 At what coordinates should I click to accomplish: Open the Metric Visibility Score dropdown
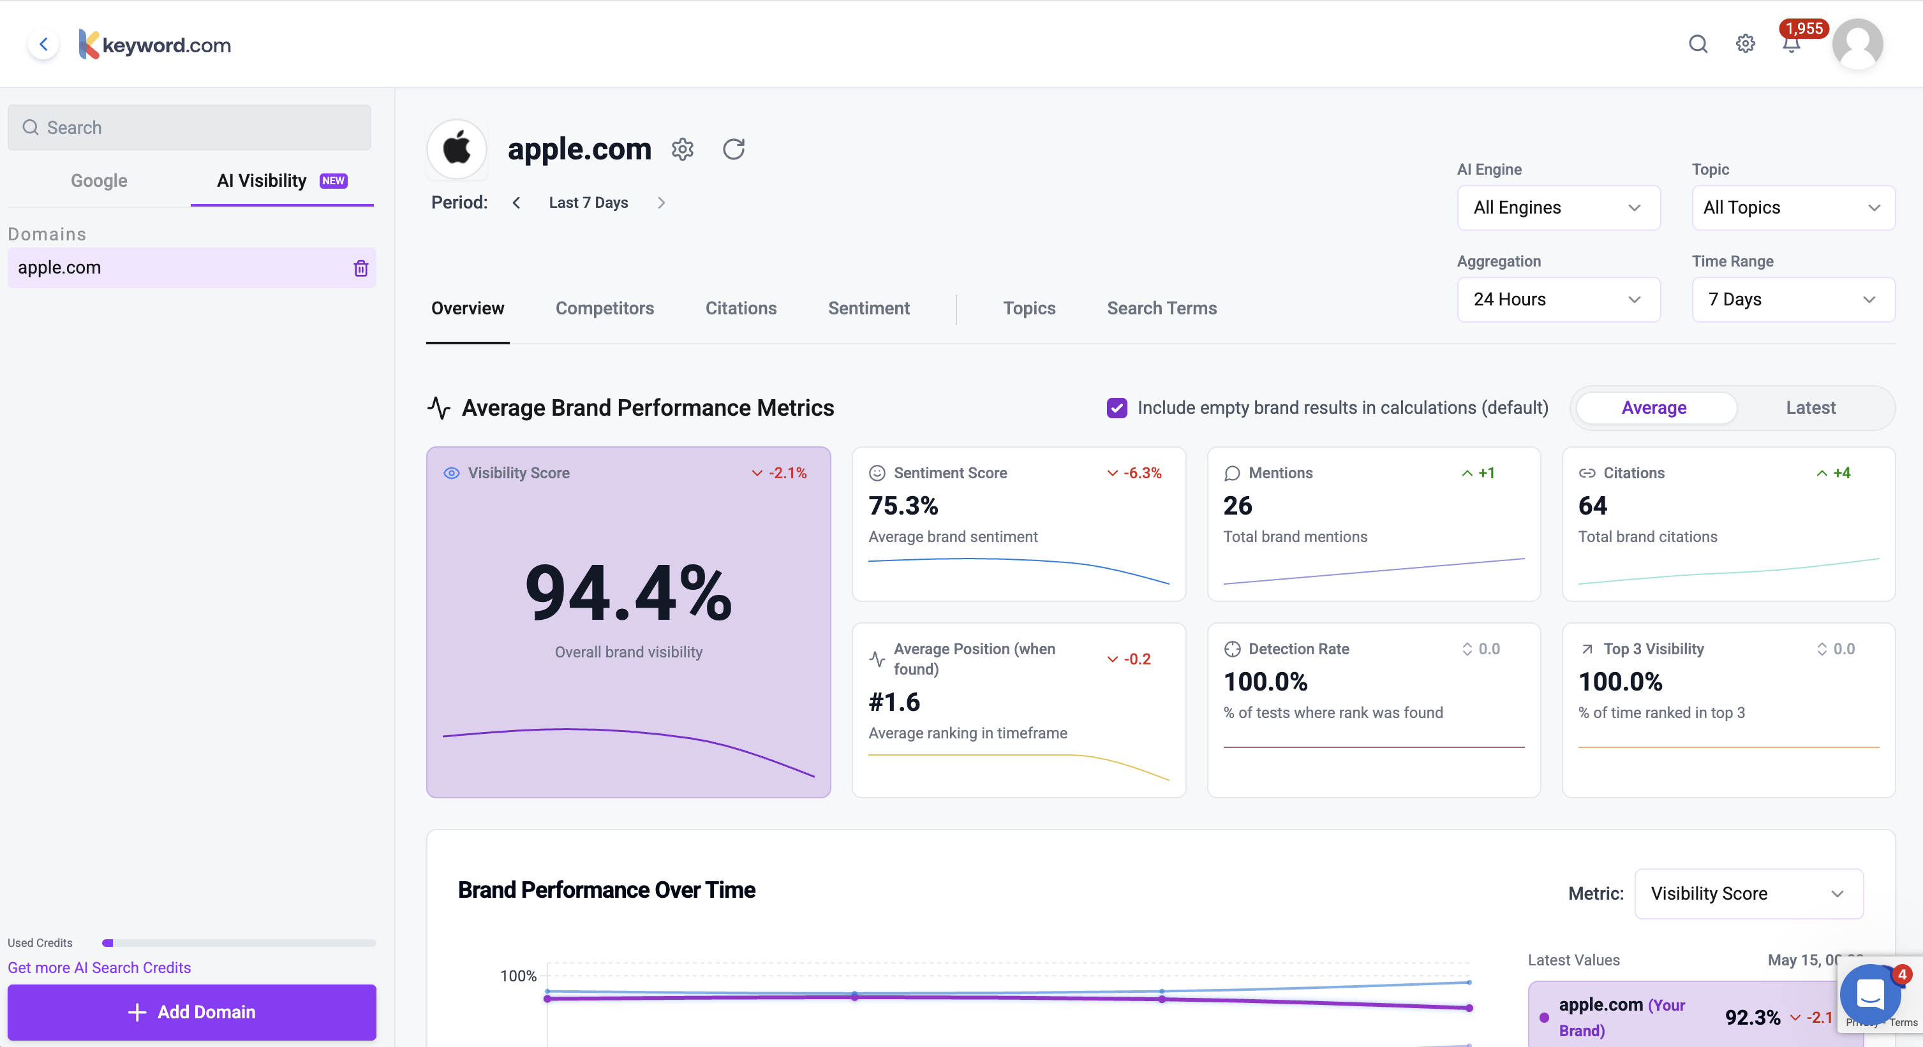coord(1748,893)
